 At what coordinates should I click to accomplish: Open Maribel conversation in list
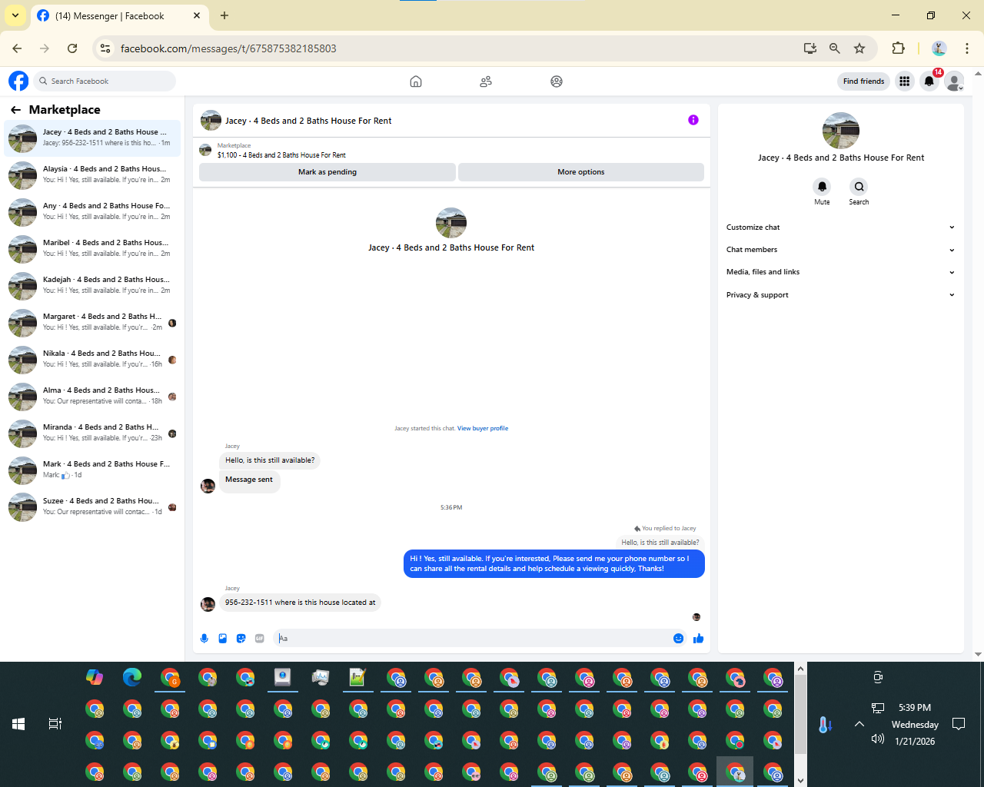click(x=92, y=249)
